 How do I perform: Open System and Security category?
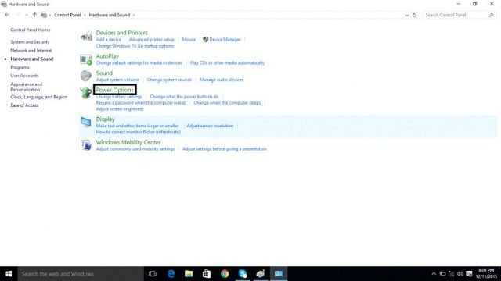click(x=30, y=41)
